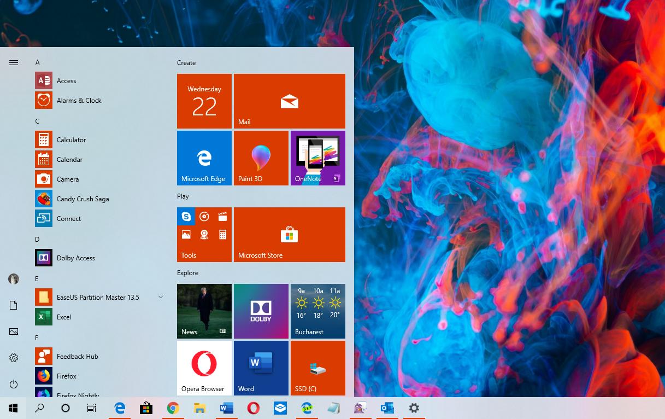Open Task View on the taskbar
Screen dimensions: 665x419
[92, 408]
